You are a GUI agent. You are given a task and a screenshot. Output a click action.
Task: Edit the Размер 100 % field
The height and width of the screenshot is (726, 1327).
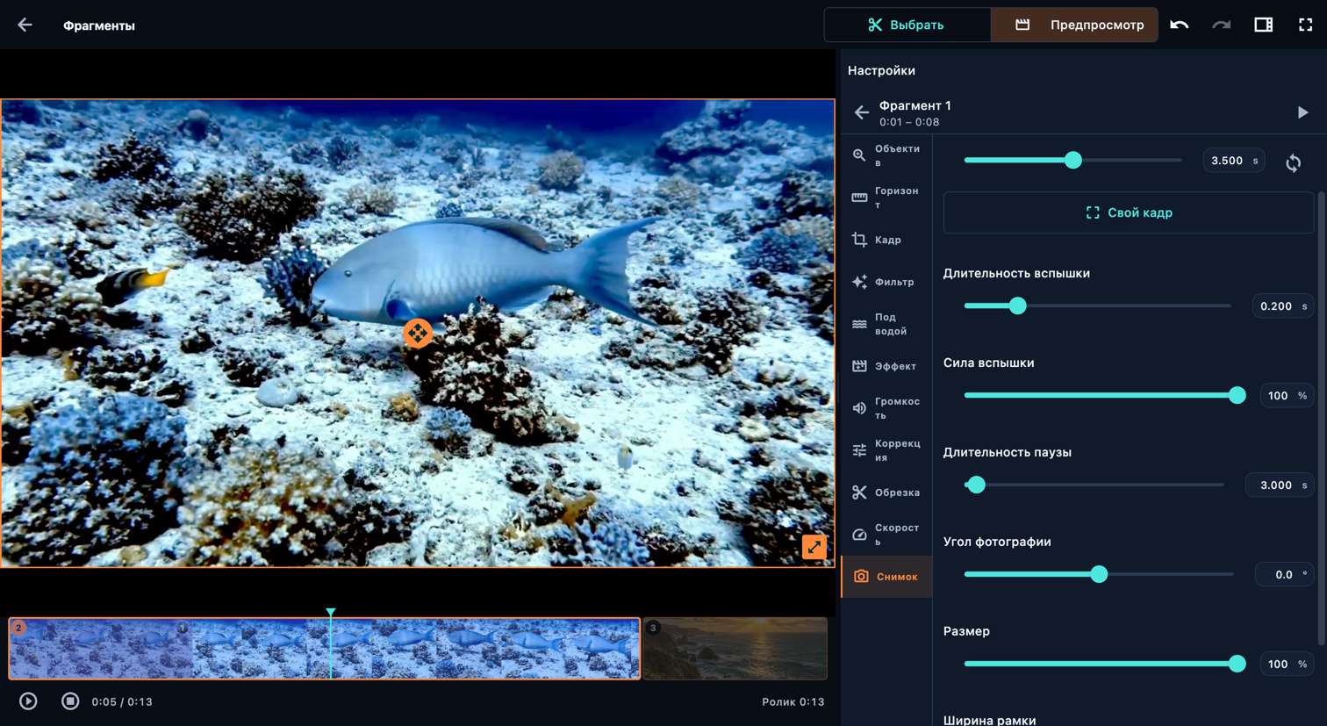(x=1286, y=665)
